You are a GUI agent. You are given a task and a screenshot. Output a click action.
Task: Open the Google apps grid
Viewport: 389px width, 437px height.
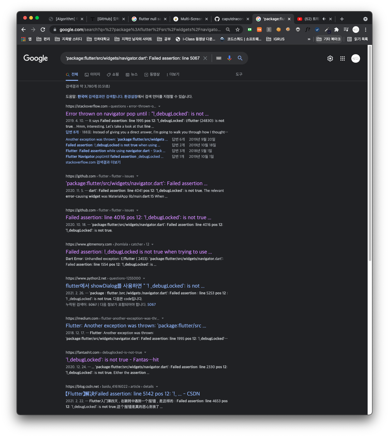point(343,58)
